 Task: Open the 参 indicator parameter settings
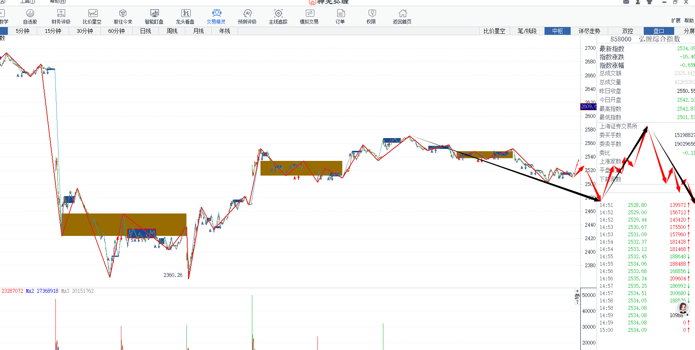[x=577, y=296]
